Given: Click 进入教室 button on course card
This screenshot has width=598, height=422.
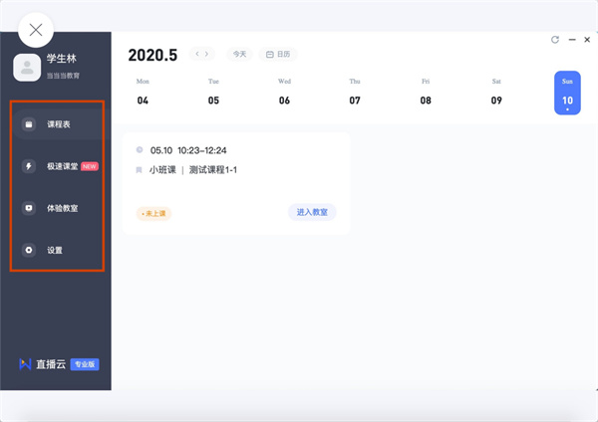Looking at the screenshot, I should 312,212.
